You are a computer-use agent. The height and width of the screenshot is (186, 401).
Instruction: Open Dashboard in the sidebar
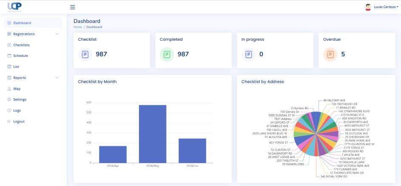point(33,23)
